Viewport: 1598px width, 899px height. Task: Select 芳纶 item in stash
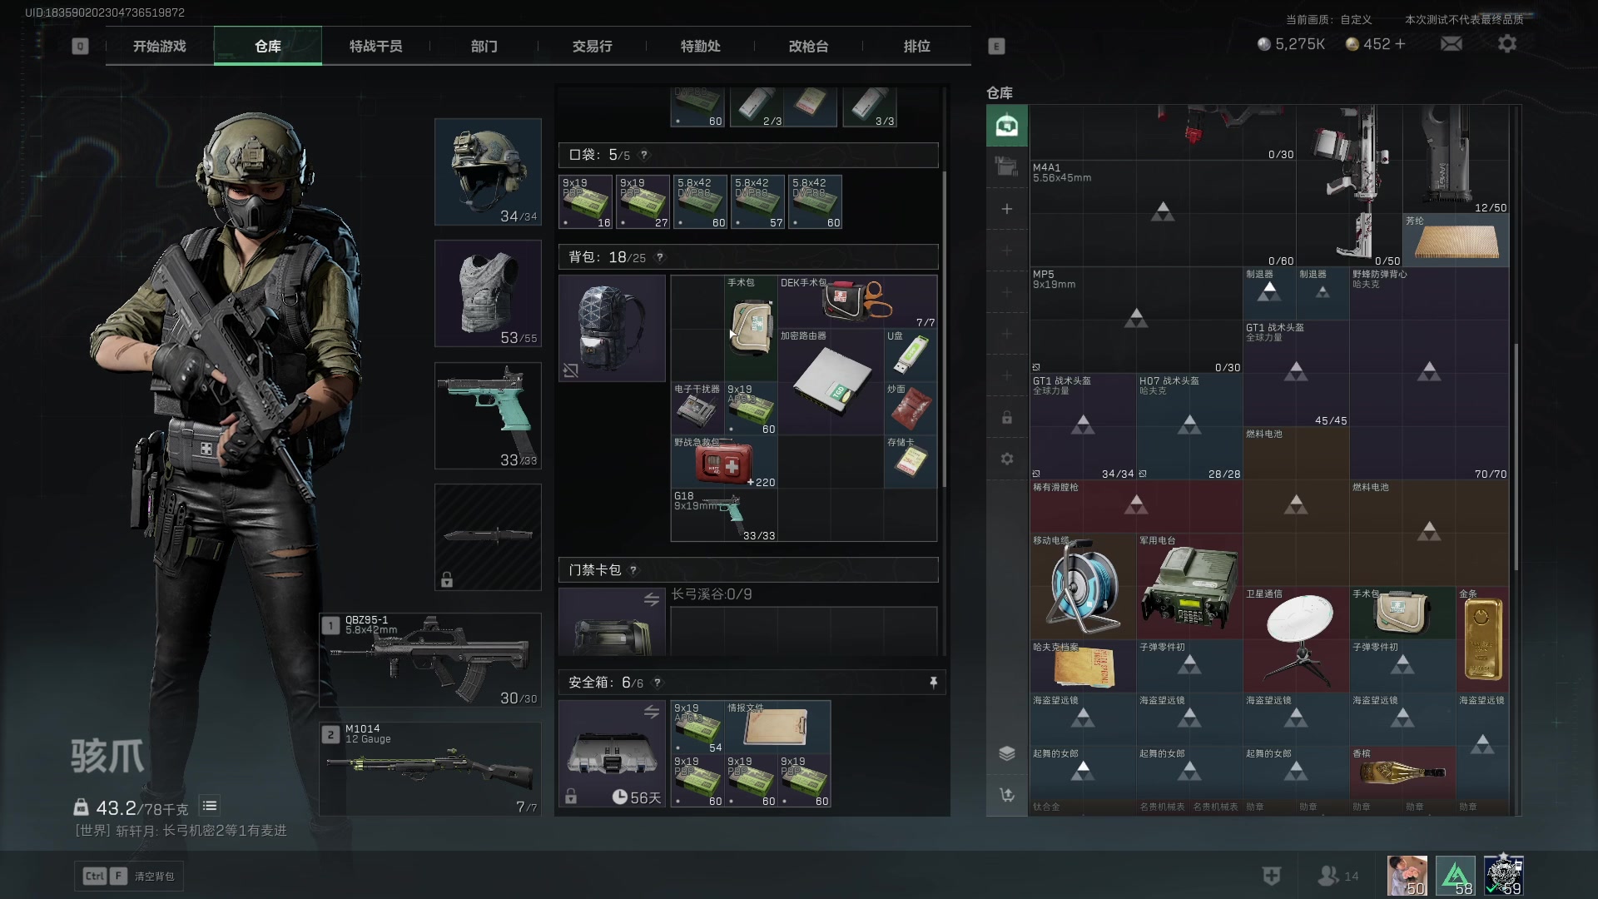point(1456,240)
